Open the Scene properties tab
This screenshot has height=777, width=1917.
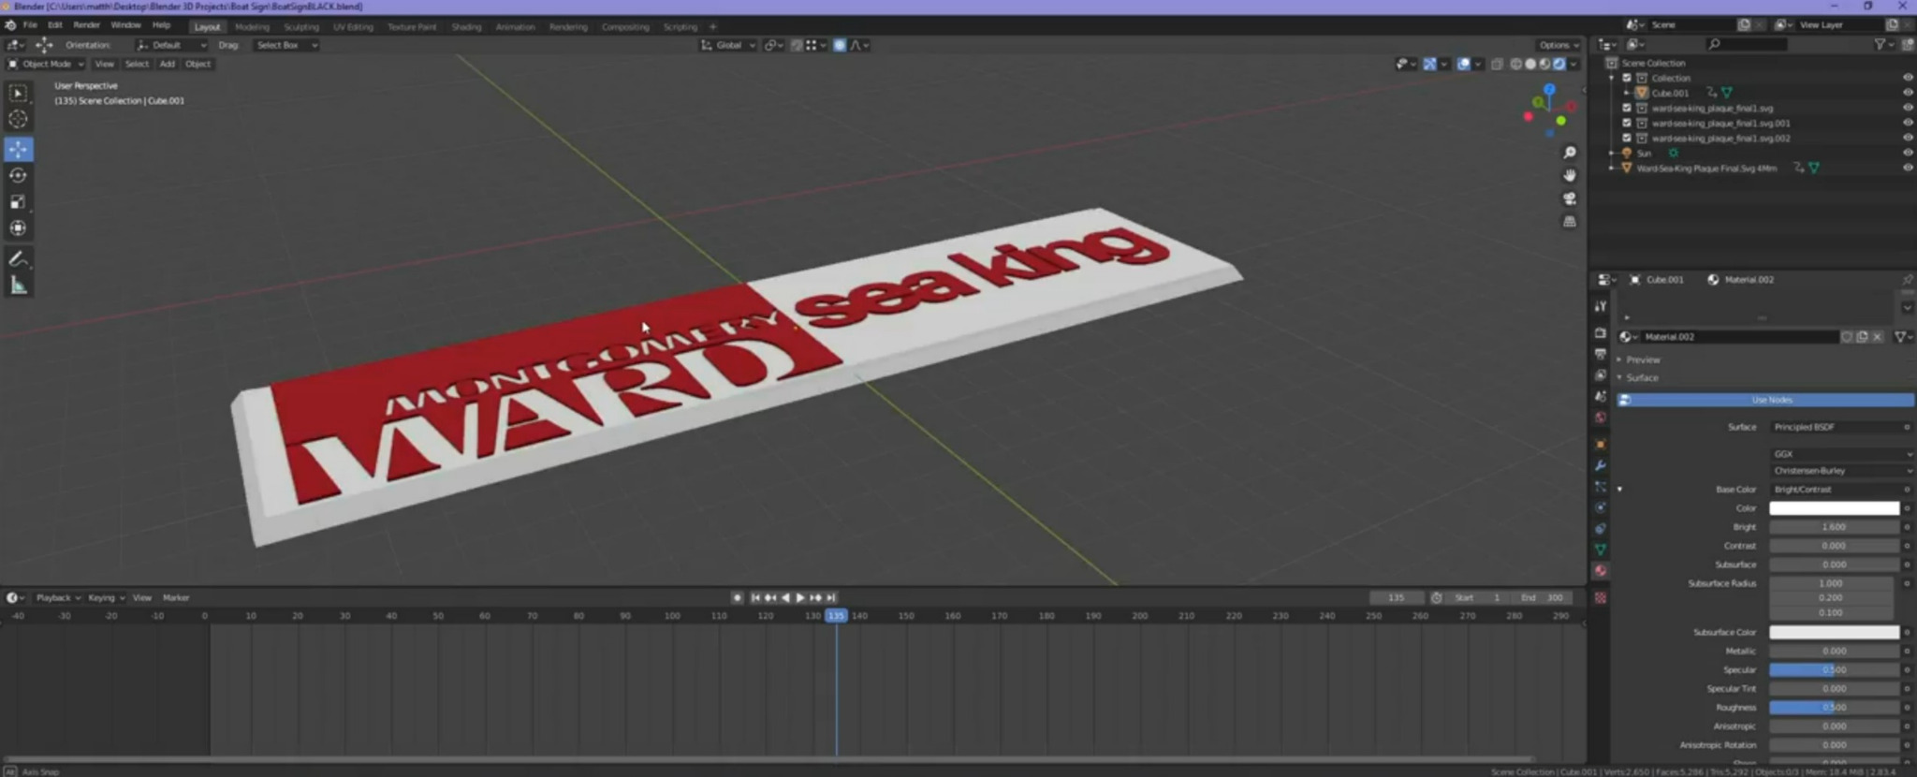tap(1601, 396)
